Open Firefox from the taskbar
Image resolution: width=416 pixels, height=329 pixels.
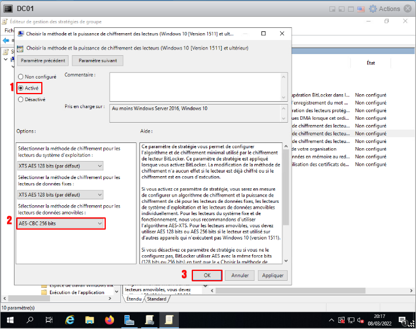point(110,320)
